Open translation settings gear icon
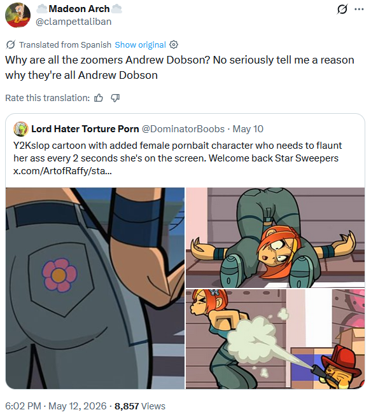371x417 pixels. (x=174, y=44)
